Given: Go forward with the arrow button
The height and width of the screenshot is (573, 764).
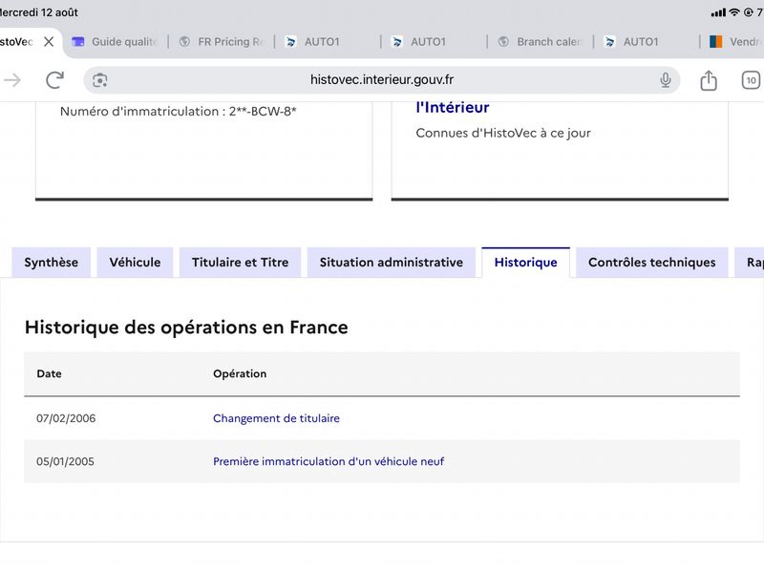Looking at the screenshot, I should click(12, 80).
